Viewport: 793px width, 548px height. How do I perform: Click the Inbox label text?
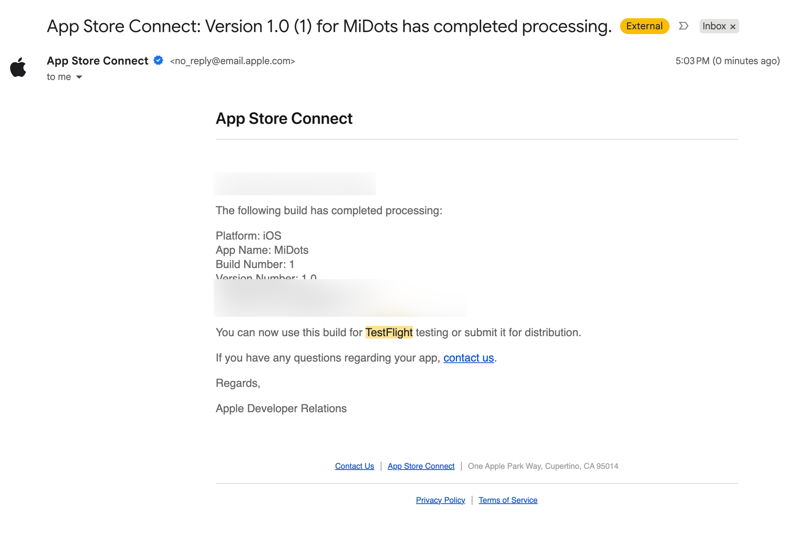[714, 26]
